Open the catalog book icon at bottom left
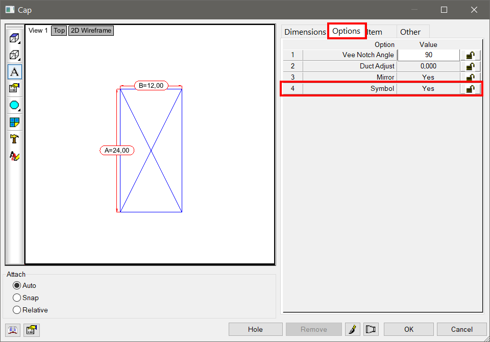 12,330
